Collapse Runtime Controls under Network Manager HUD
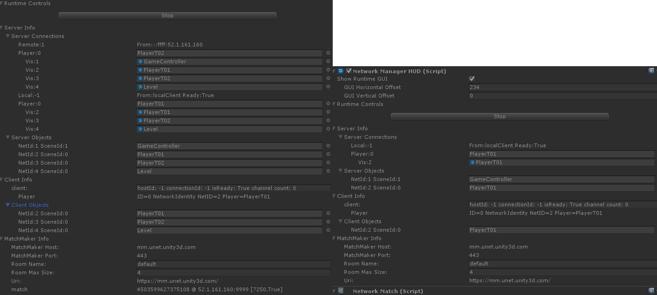 point(335,104)
